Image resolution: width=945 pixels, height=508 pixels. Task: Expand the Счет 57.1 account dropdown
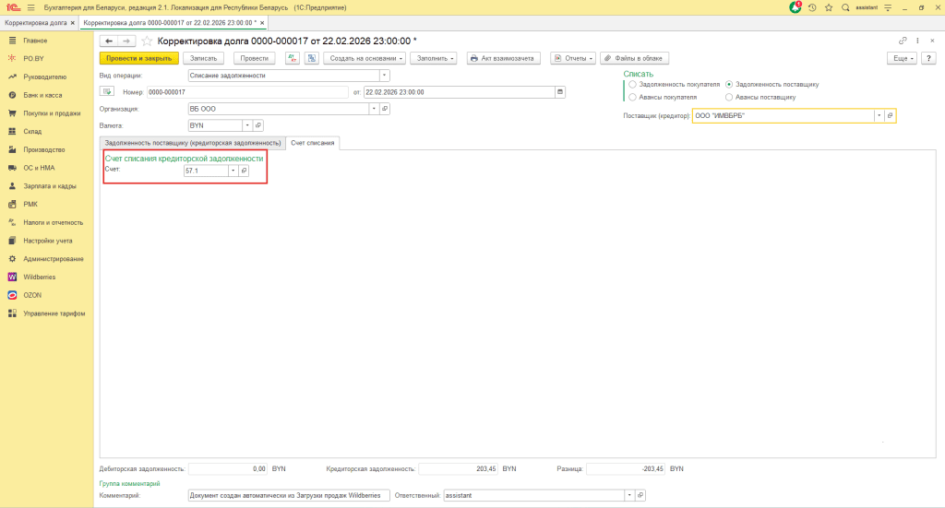233,171
